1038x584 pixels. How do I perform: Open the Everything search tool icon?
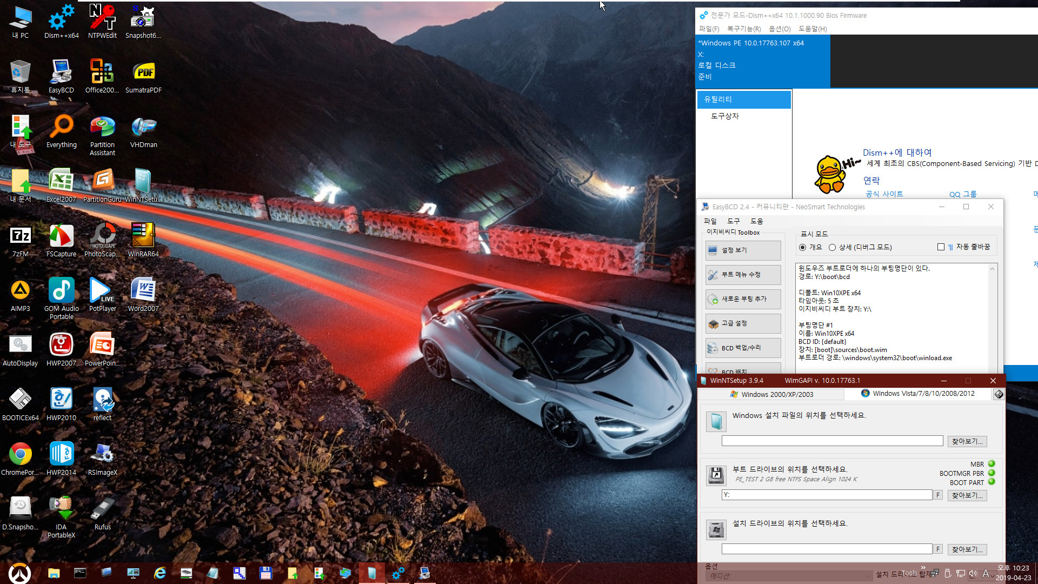pos(61,131)
